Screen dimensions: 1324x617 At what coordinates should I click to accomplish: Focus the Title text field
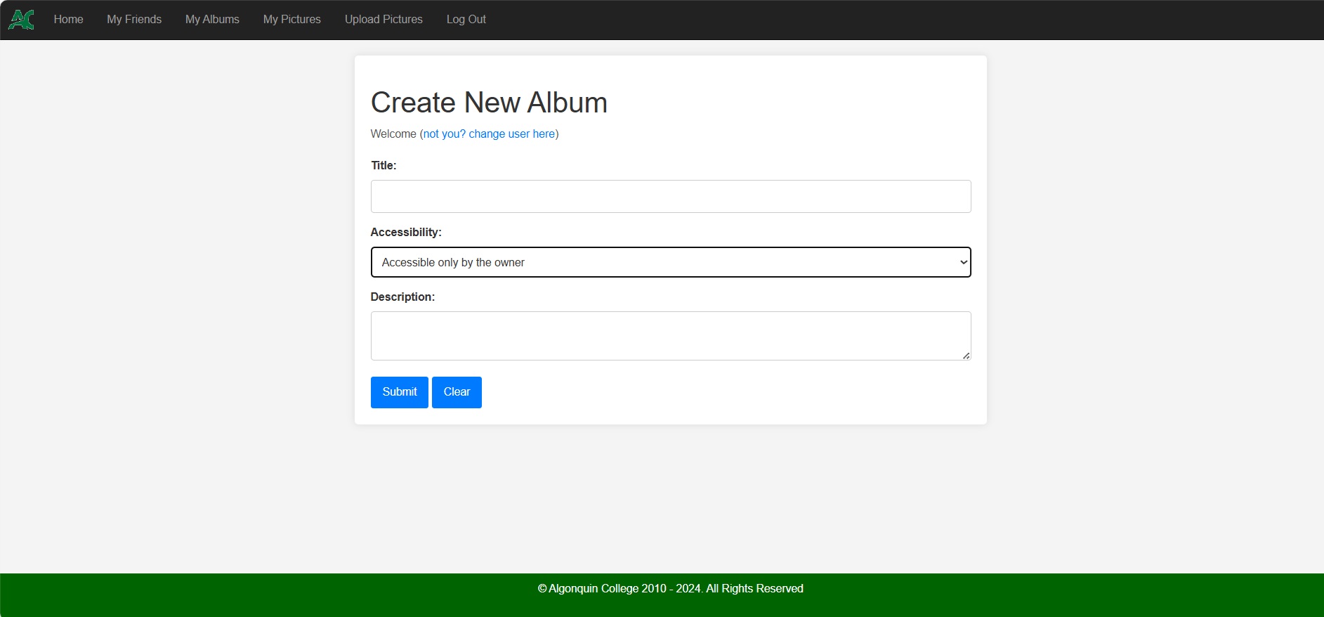point(670,197)
